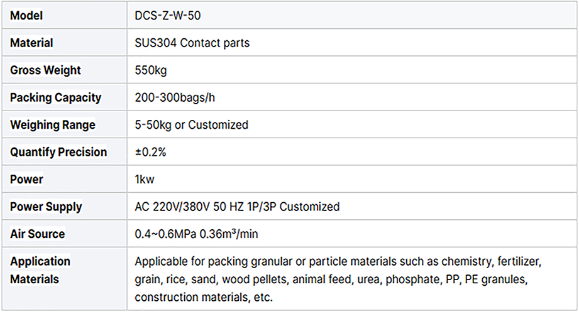Select the ±0.2% precision value
Viewport: 579px width, 314px height.
(150, 152)
